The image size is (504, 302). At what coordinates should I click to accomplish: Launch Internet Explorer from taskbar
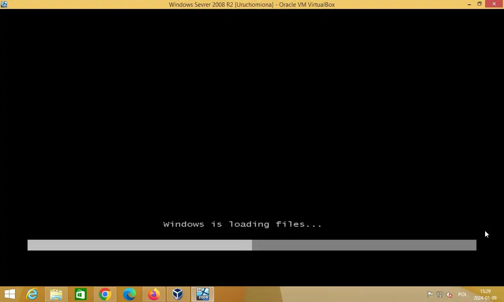click(x=32, y=294)
